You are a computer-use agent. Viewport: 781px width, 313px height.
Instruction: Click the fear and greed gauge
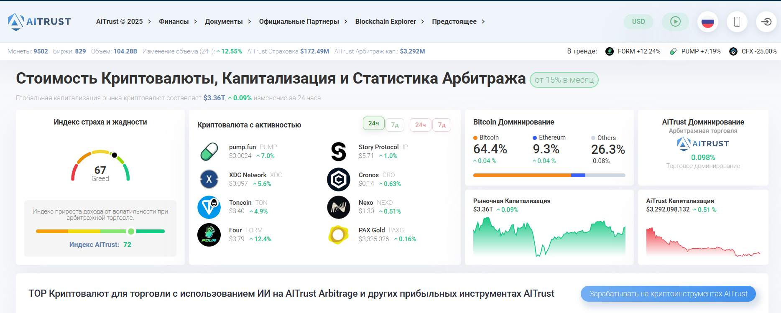click(100, 165)
